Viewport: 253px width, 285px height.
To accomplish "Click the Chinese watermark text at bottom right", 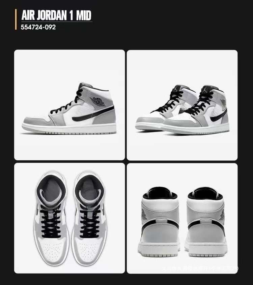I will pyautogui.click(x=200, y=268).
